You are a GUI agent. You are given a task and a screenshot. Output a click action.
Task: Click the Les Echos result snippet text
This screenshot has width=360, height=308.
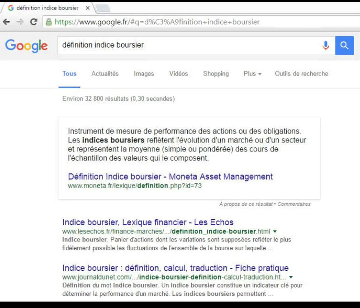176,244
